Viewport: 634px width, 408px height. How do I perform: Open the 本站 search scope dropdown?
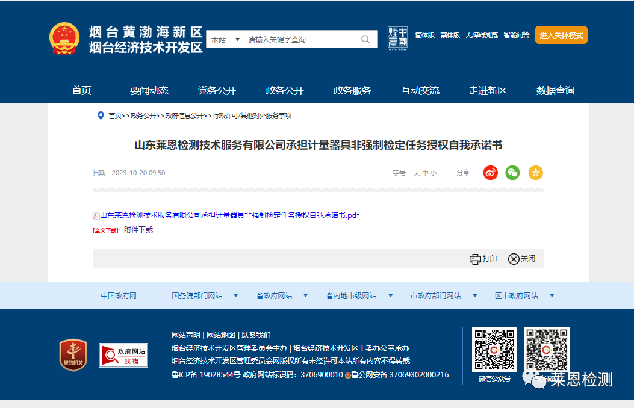coord(224,40)
